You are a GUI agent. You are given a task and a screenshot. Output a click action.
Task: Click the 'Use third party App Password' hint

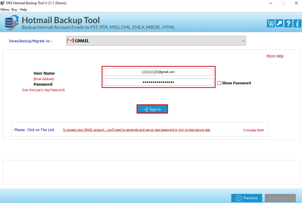click(x=43, y=90)
